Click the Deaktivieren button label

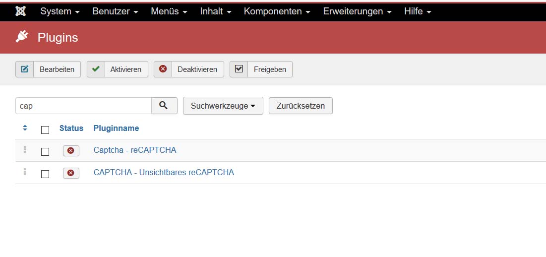197,69
